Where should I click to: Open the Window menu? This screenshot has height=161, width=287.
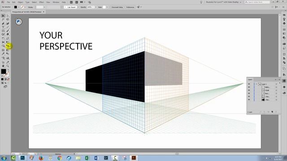(56, 2)
